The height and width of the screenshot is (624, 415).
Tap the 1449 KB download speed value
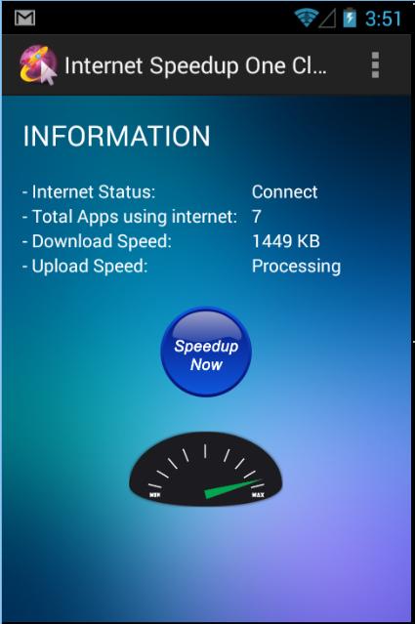(286, 241)
